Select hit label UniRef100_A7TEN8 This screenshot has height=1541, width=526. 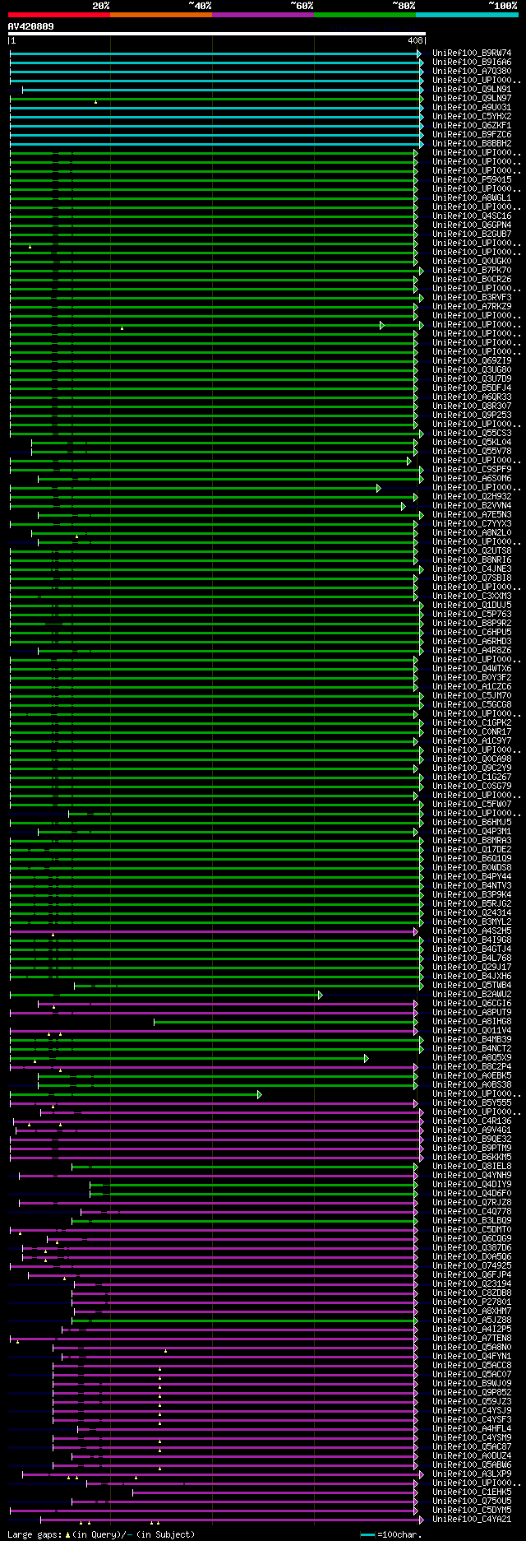[x=472, y=1339]
